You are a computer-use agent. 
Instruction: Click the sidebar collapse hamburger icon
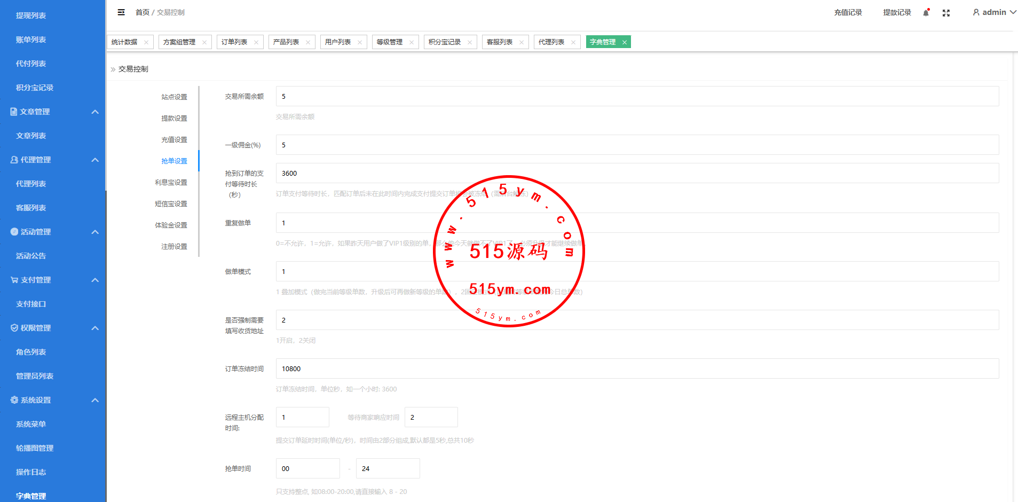coord(121,12)
